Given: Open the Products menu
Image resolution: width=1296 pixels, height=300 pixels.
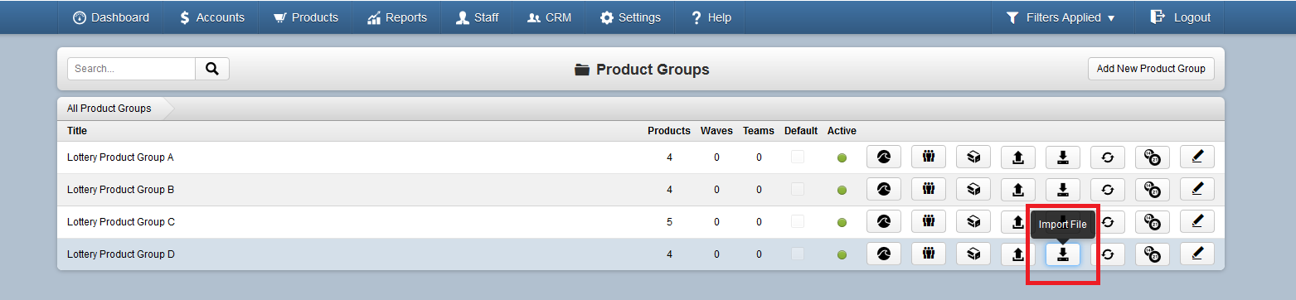Looking at the screenshot, I should [x=305, y=17].
